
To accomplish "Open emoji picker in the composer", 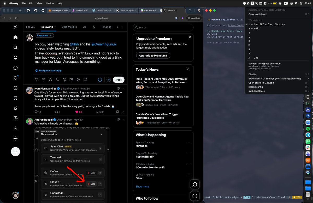I will pyautogui.click(x=64, y=80).
